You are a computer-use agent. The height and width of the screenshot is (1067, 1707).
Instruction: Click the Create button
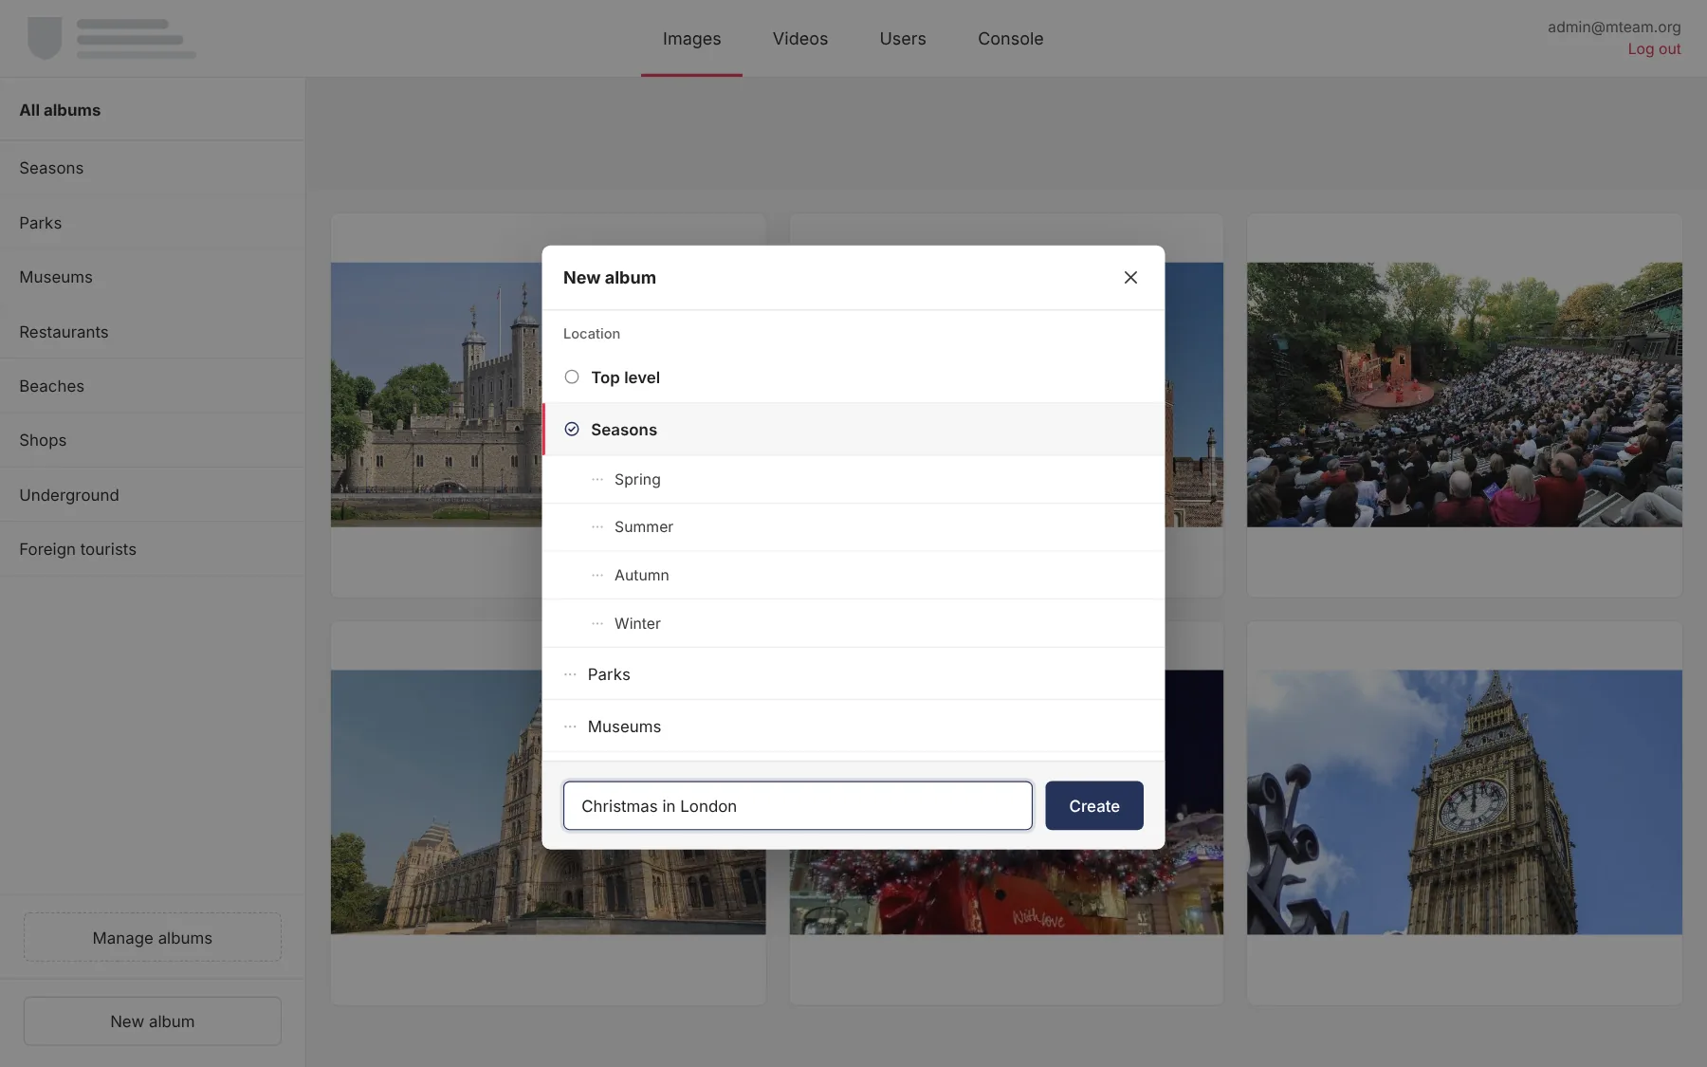tap(1094, 805)
